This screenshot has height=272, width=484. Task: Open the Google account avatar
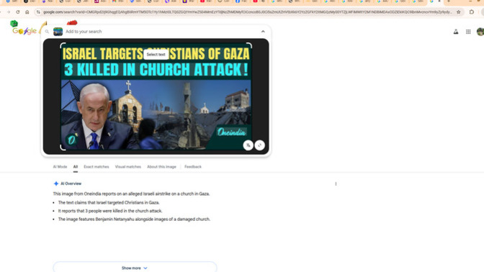coord(480,32)
